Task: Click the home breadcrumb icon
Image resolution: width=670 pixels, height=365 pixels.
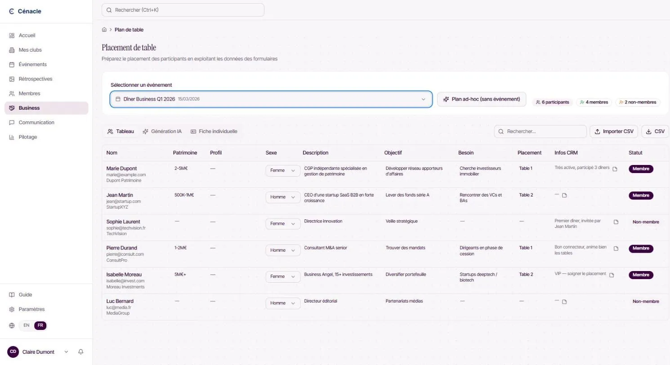Action: (x=104, y=30)
